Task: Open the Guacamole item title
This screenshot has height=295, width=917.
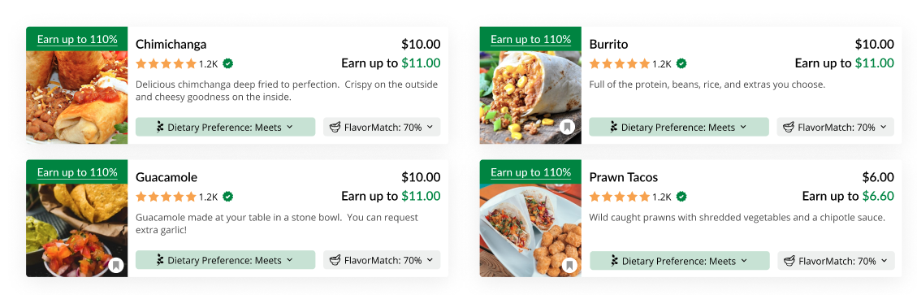Action: point(167,177)
